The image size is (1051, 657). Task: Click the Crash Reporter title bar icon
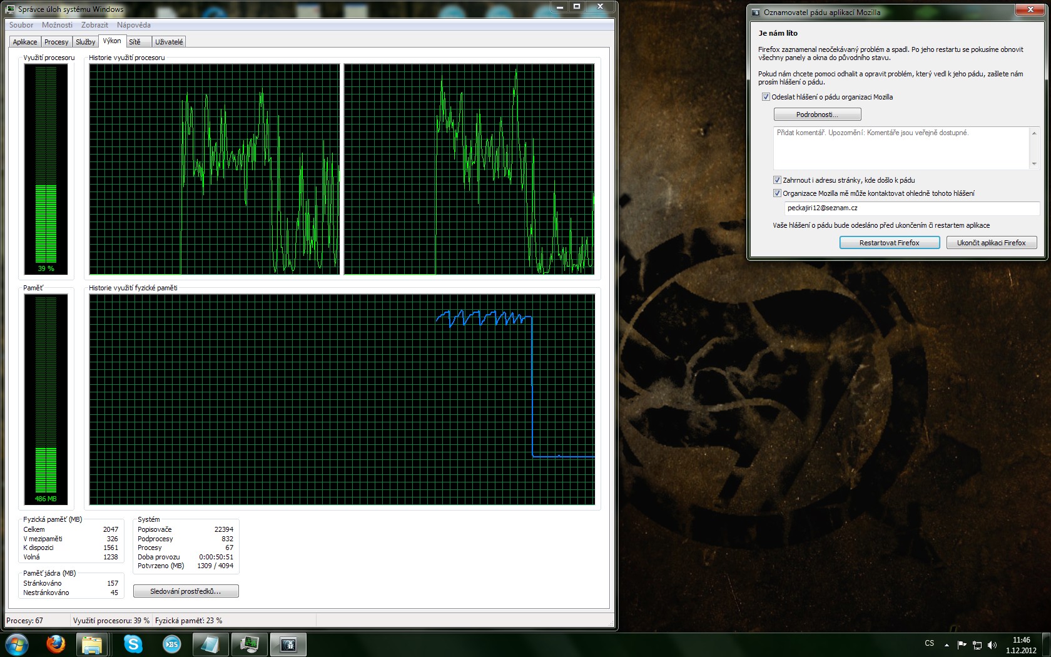pyautogui.click(x=756, y=12)
